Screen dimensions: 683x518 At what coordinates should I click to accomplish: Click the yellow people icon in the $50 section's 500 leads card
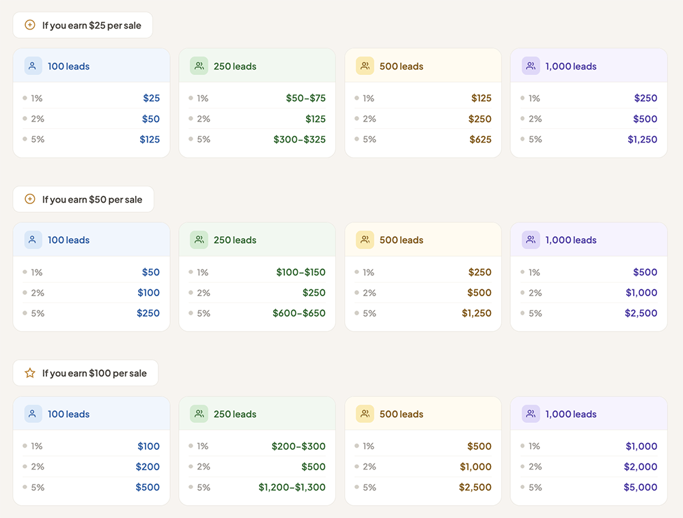click(x=365, y=240)
